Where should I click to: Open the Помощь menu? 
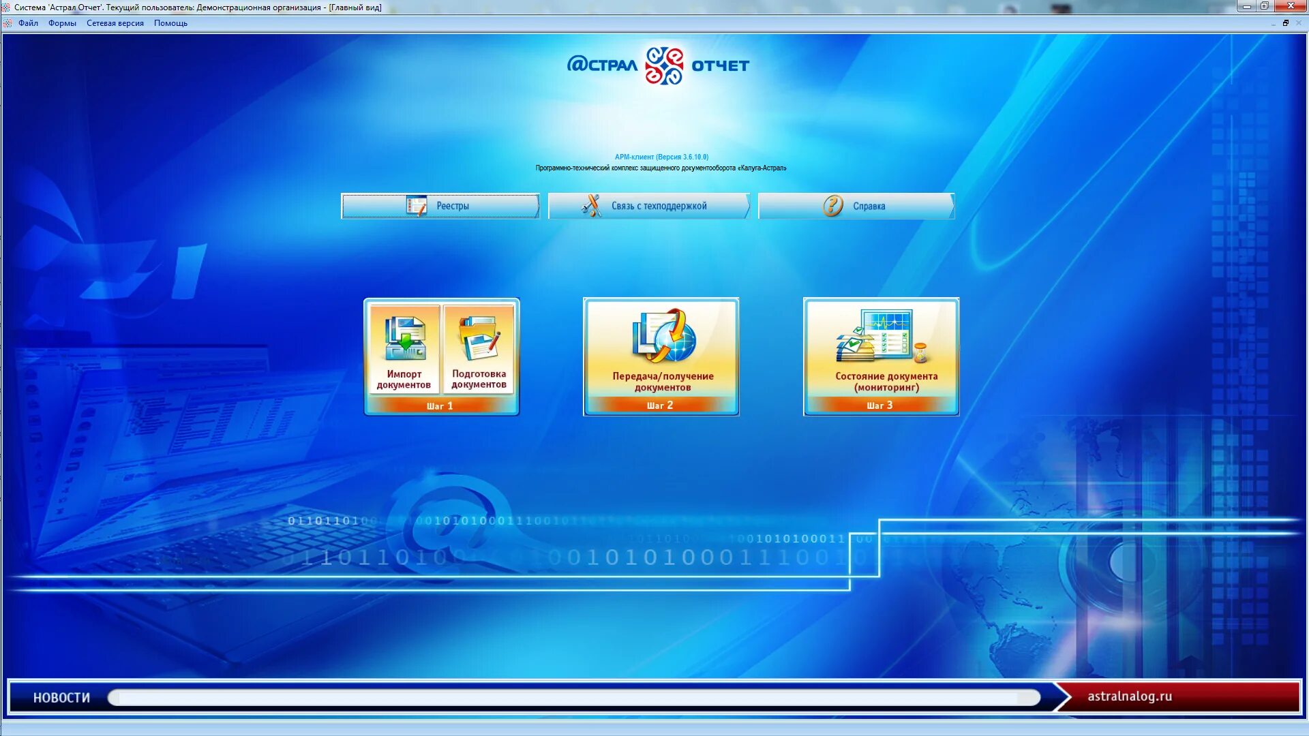pyautogui.click(x=170, y=23)
